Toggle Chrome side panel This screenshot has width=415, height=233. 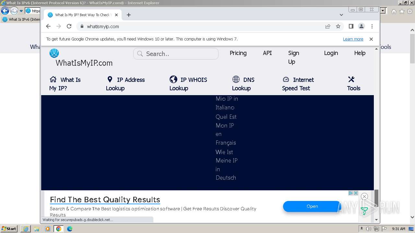point(351,26)
